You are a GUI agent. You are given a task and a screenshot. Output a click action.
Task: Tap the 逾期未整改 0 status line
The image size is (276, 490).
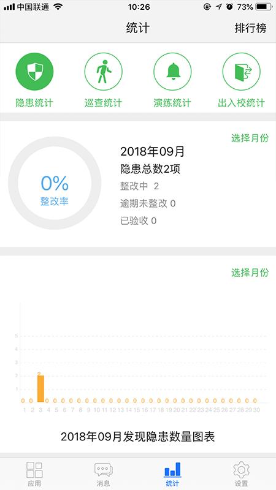(148, 204)
